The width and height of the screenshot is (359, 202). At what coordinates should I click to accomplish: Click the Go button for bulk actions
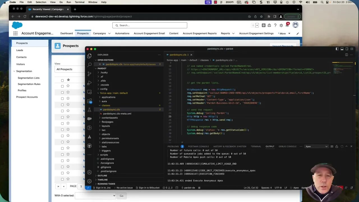click(121, 196)
